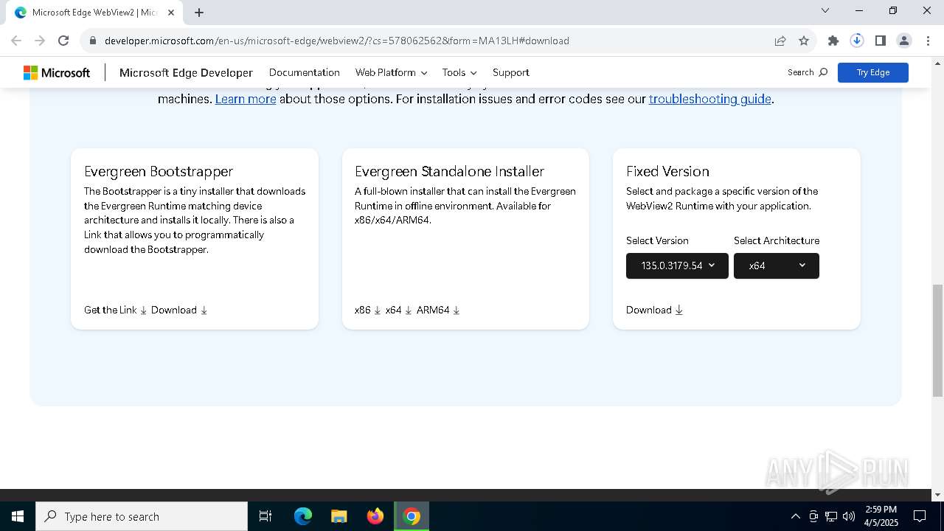
Task: Open Windows Start menu
Action: point(18,516)
